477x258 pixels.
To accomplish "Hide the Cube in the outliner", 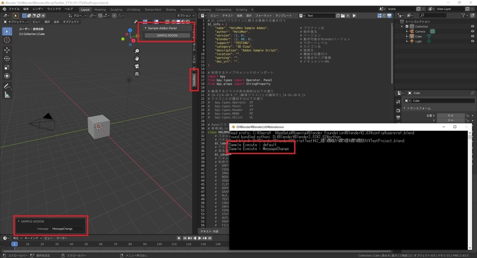I will coord(473,37).
